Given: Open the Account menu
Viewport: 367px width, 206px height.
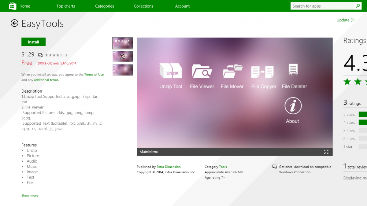Looking at the screenshot, I should [x=183, y=6].
